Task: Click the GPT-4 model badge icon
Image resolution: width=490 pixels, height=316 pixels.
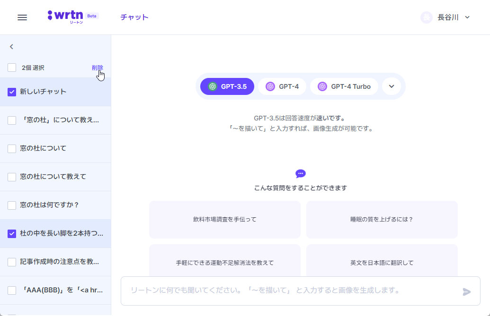Action: pyautogui.click(x=271, y=86)
